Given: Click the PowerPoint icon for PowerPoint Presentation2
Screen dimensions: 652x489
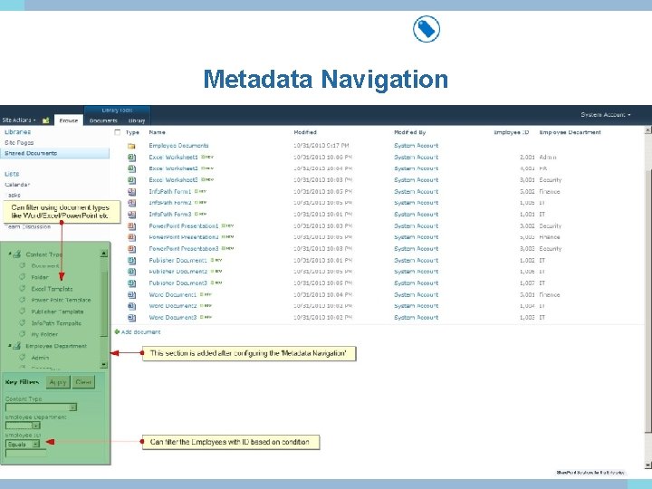Looking at the screenshot, I should click(132, 237).
